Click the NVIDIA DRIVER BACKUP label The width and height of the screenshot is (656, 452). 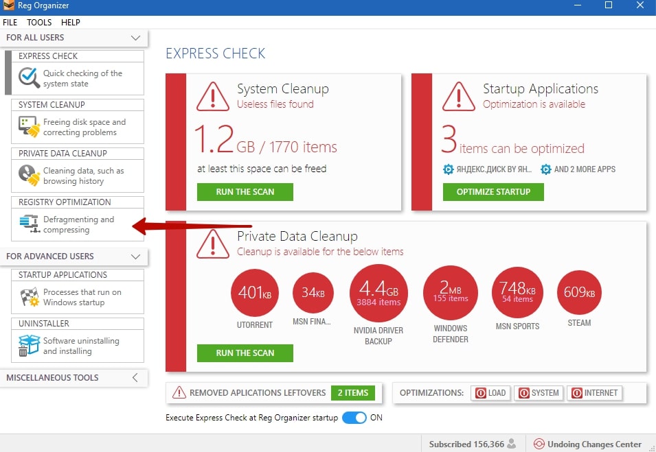[x=378, y=336]
